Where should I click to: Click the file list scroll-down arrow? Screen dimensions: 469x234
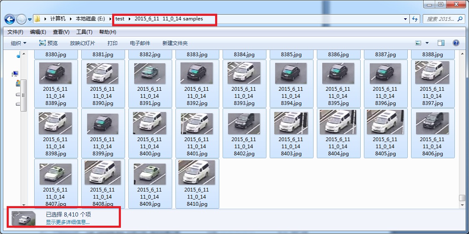(x=462, y=205)
